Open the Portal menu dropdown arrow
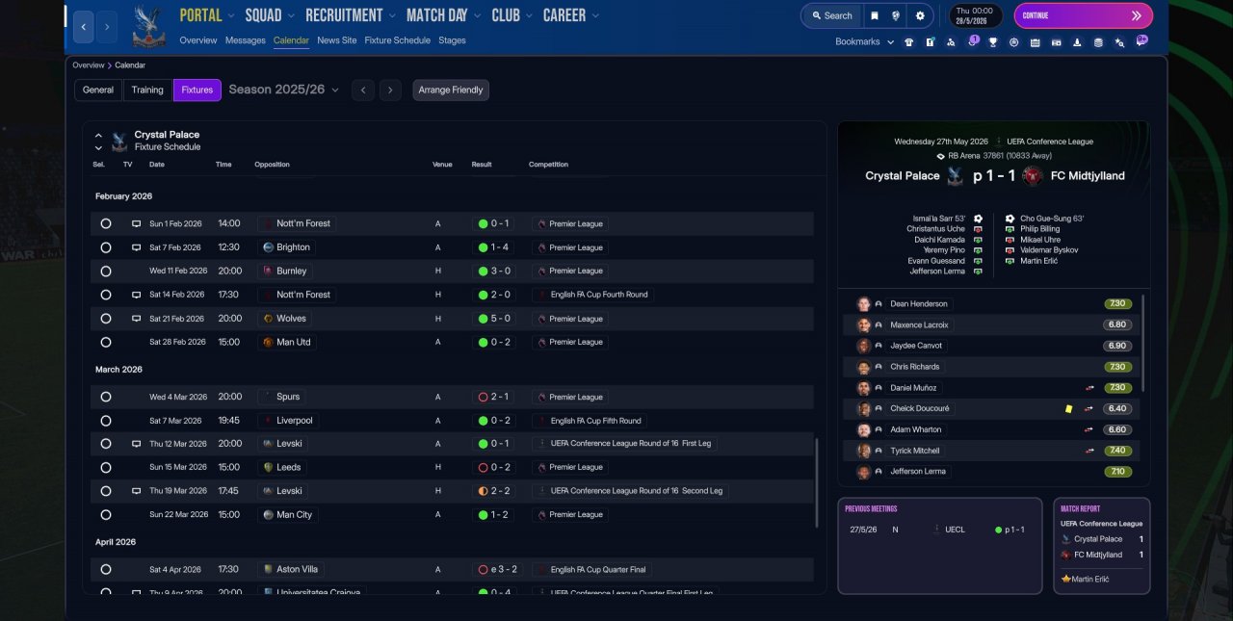The width and height of the screenshot is (1233, 621). tap(231, 16)
